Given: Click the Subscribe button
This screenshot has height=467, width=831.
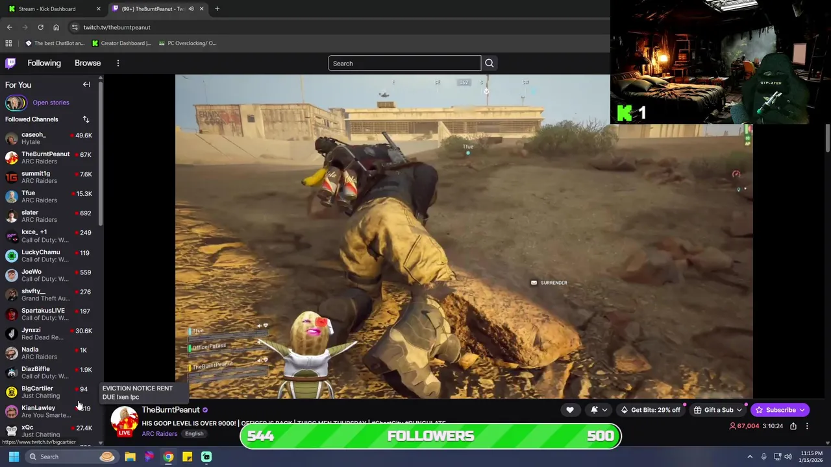Looking at the screenshot, I should [780, 410].
